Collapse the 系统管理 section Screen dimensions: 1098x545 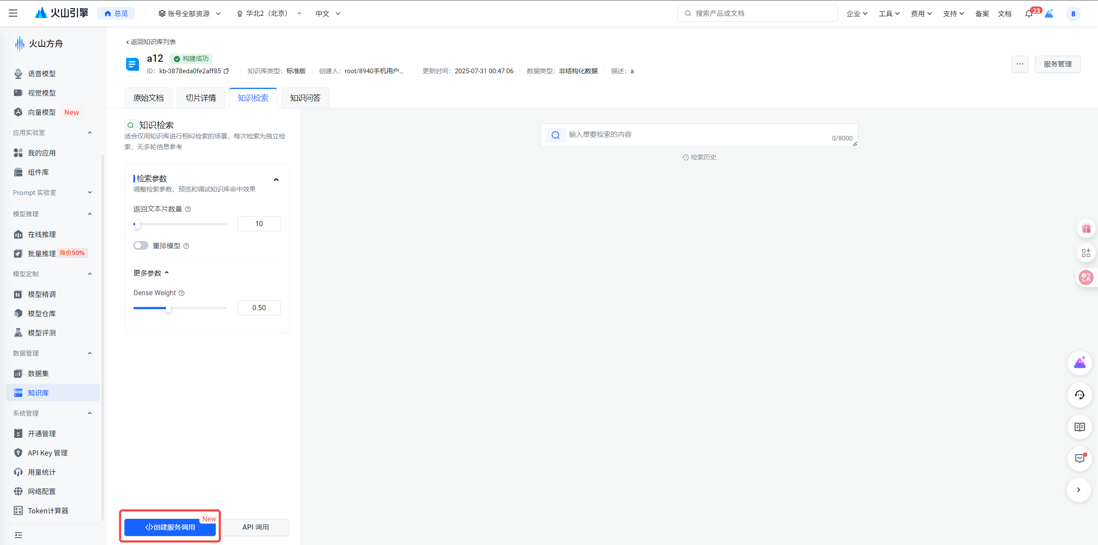tap(90, 413)
